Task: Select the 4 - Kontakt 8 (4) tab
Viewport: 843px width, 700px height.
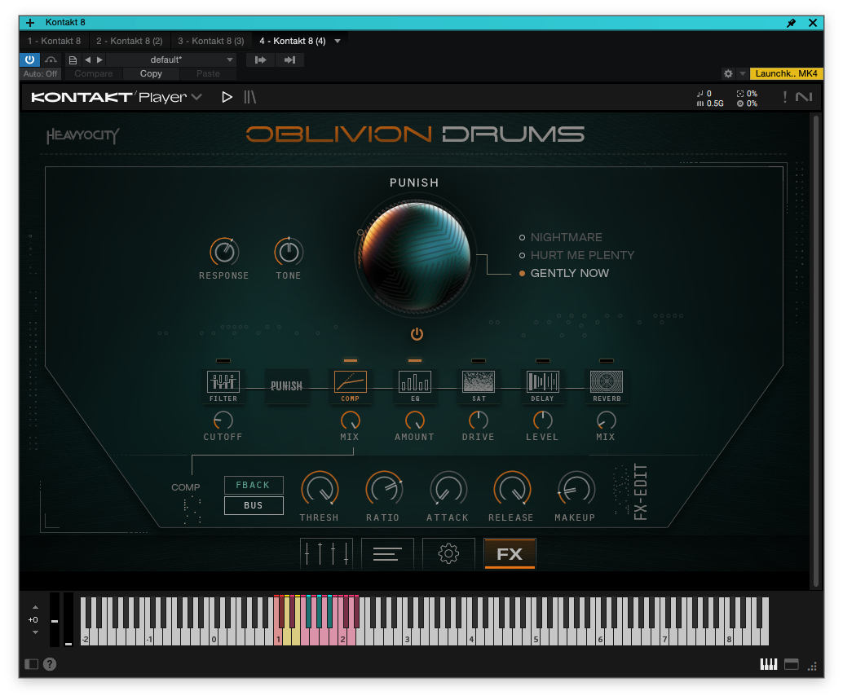Action: [x=293, y=41]
